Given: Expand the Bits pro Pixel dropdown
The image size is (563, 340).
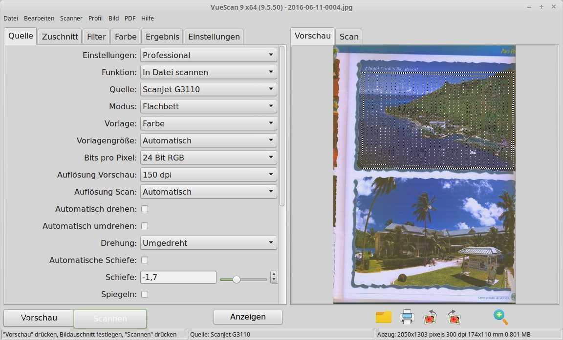Looking at the screenshot, I should tap(208, 158).
